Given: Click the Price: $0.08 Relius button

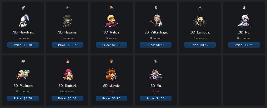Looking at the screenshot, I should (112, 45).
